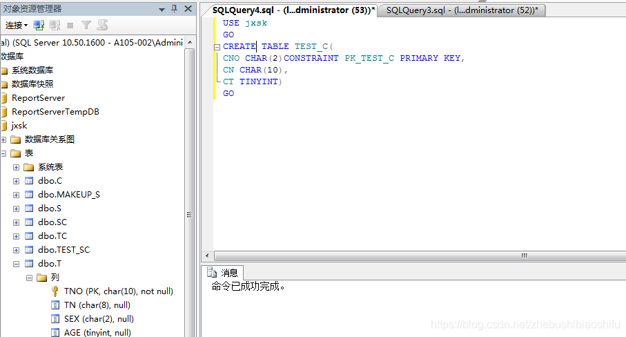Click the 消息 tab page icon

coord(212,272)
